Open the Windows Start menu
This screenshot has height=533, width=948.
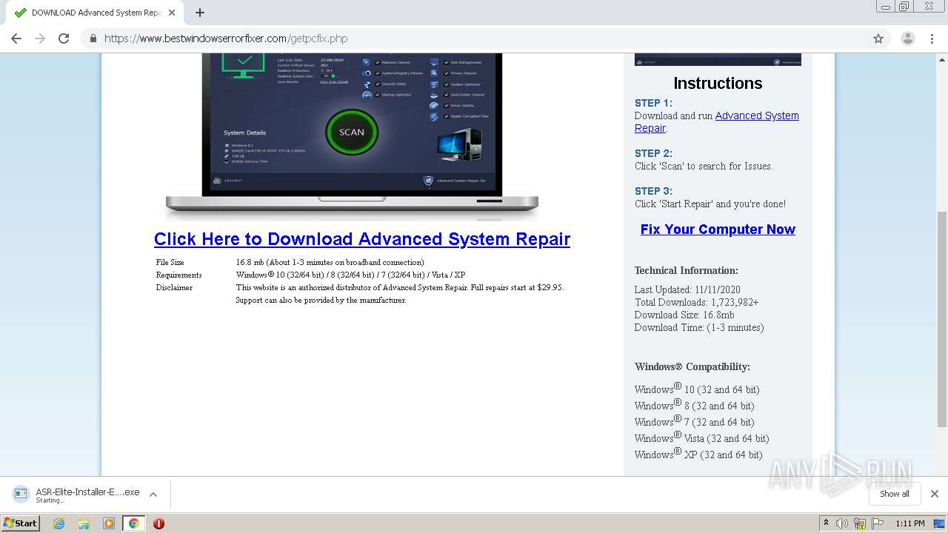(21, 523)
